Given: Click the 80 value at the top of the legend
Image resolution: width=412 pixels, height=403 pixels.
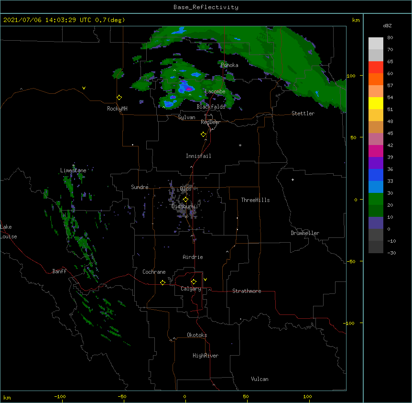Looking at the screenshot, I should [390, 38].
